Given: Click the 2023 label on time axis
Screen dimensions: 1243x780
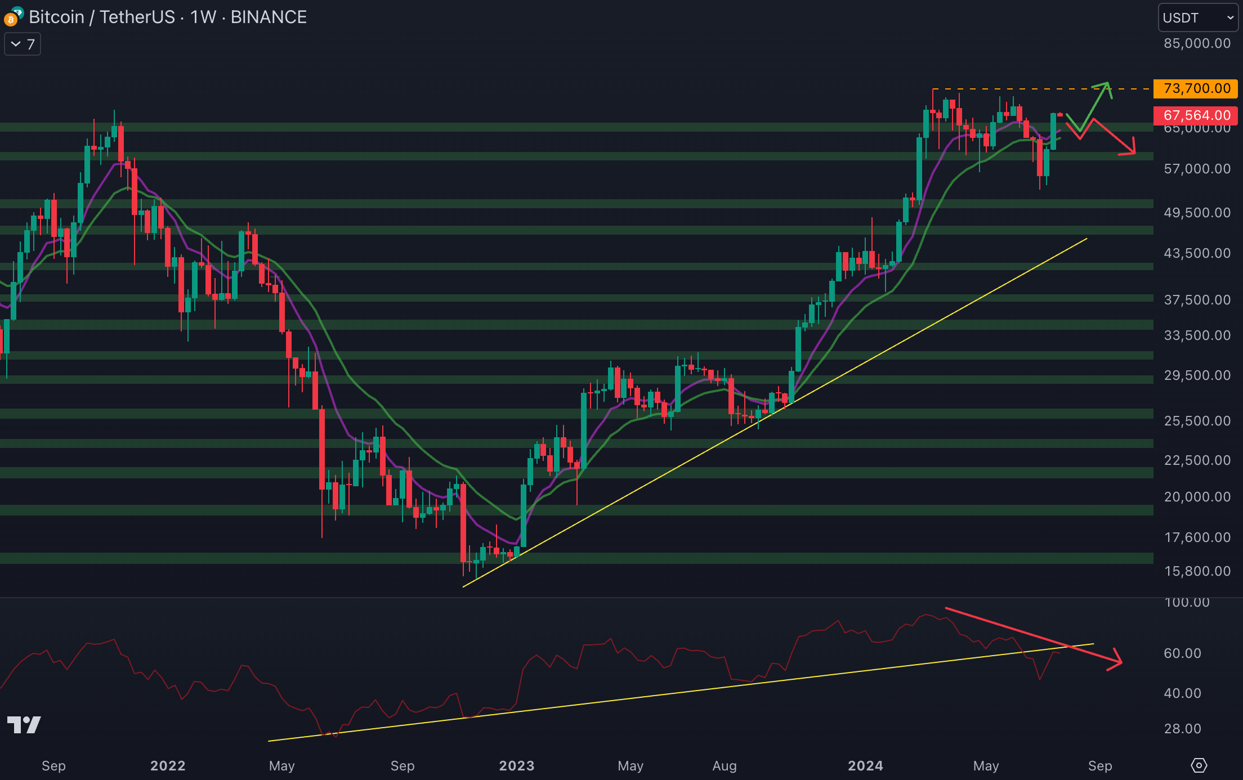Looking at the screenshot, I should pyautogui.click(x=516, y=765).
